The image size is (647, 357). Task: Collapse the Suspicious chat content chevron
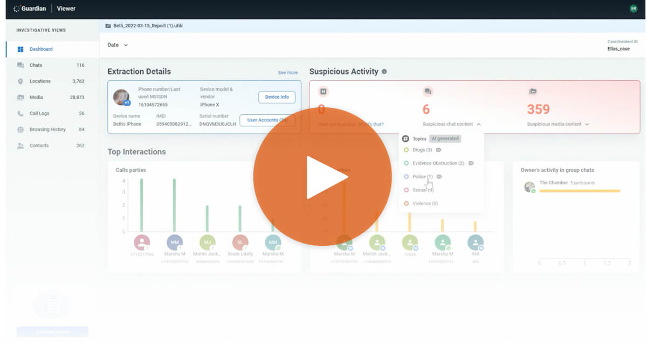coord(479,124)
